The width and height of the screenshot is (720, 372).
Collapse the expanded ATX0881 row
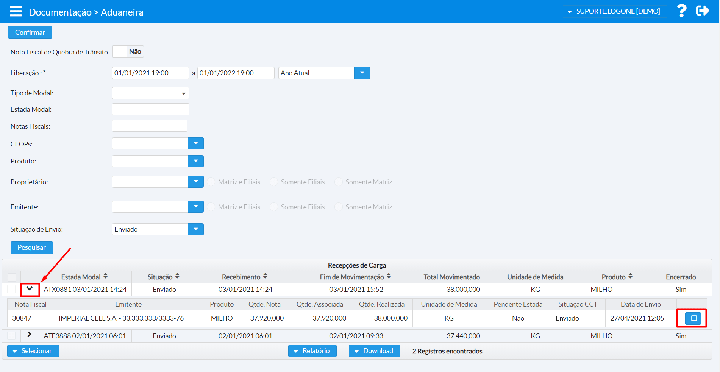(30, 289)
